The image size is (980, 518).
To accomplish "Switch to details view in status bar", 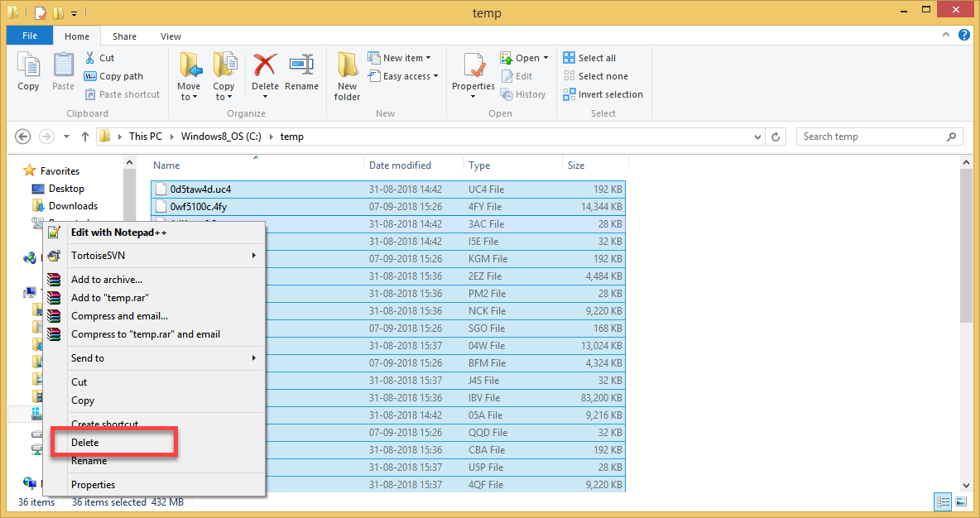I will coord(943,501).
